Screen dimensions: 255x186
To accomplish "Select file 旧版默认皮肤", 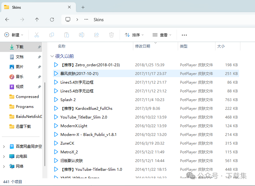I will (146, 161).
